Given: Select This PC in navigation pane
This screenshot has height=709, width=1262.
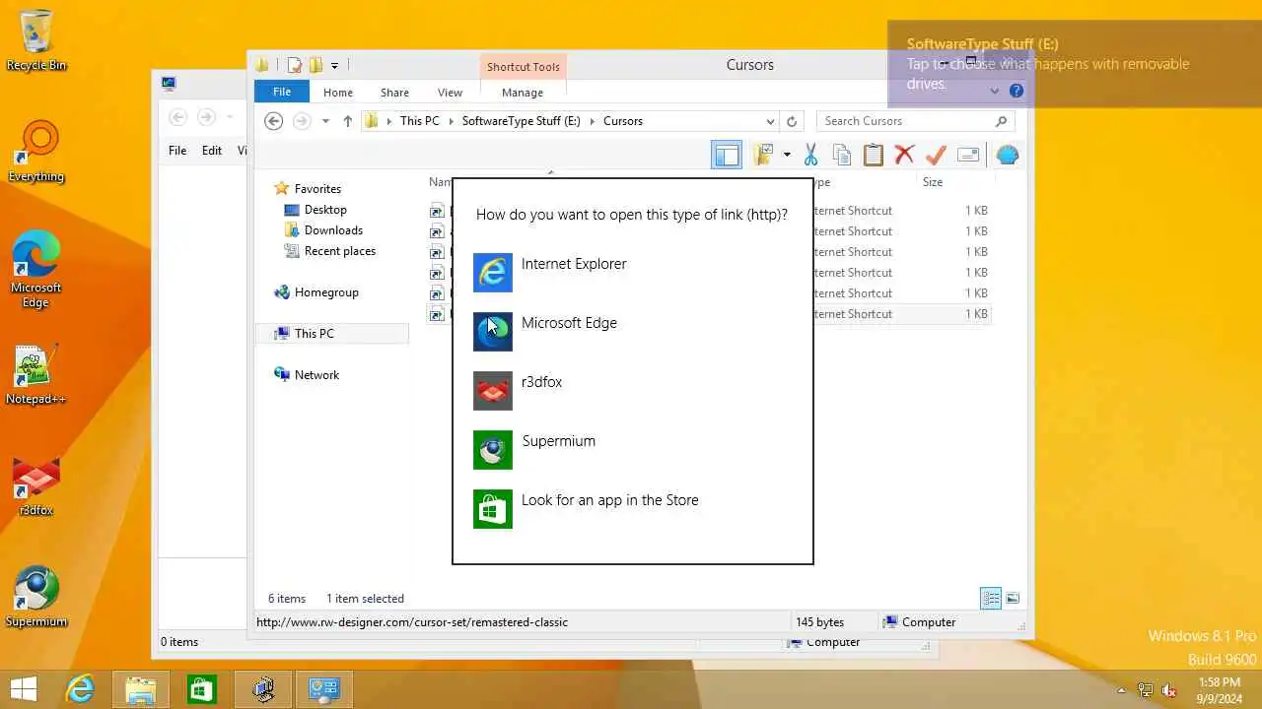Looking at the screenshot, I should 314,333.
